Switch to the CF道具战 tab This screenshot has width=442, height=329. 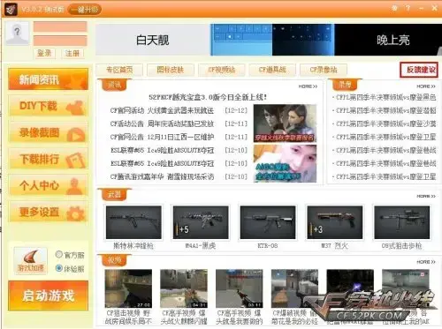[x=272, y=70]
